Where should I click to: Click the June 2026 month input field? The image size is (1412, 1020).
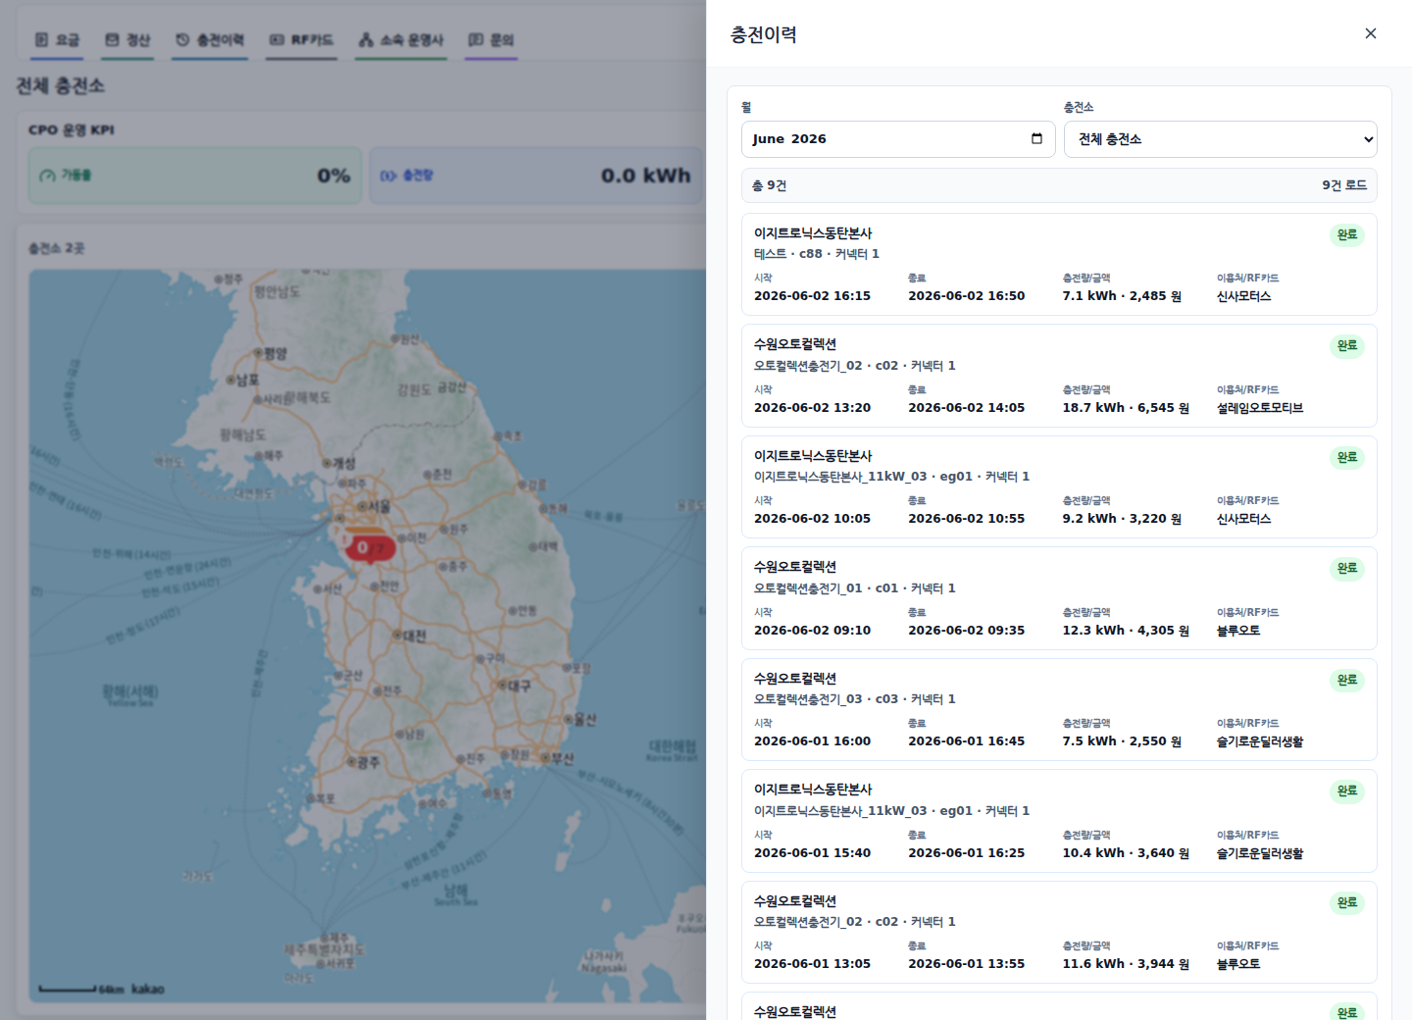[898, 139]
